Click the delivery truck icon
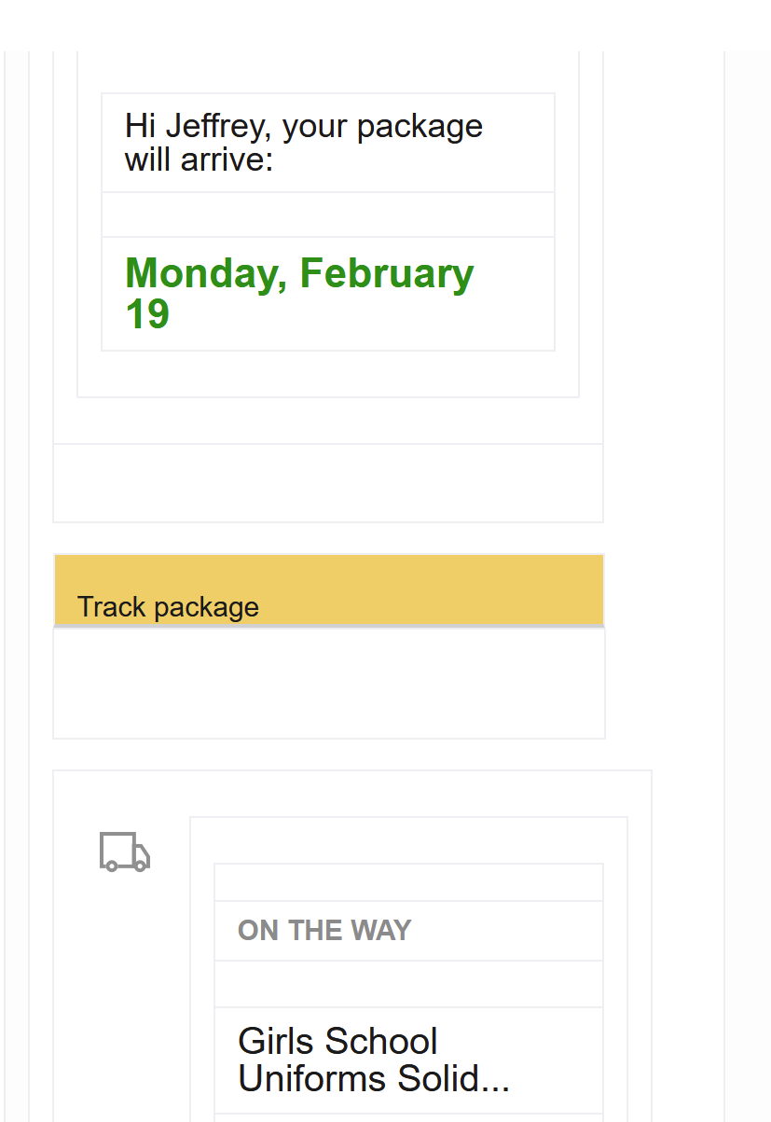The height and width of the screenshot is (1122, 771). pos(125,852)
